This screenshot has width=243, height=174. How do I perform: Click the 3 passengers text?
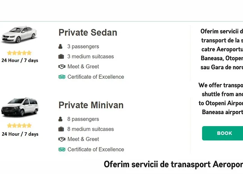83,46
